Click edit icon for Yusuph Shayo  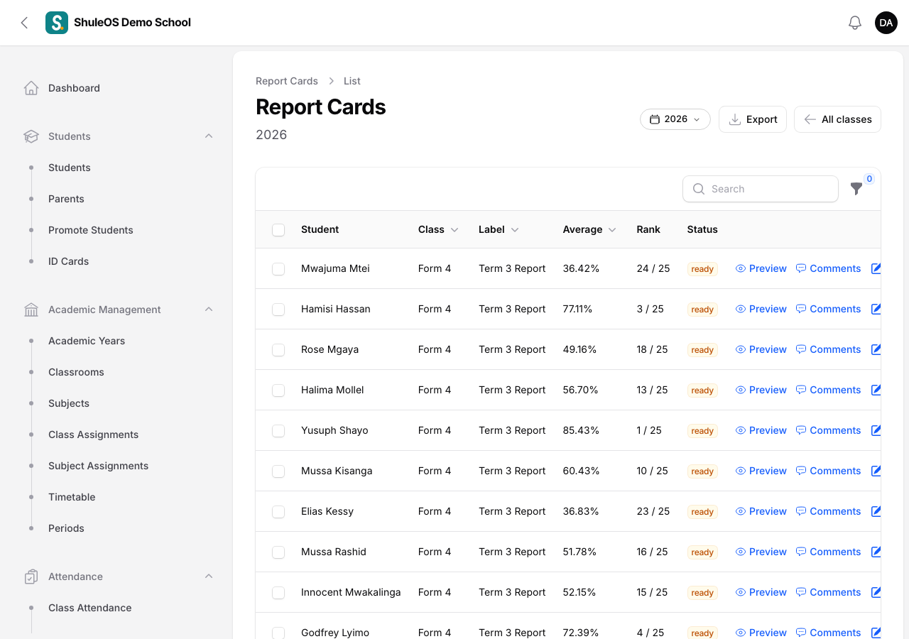[x=876, y=430]
